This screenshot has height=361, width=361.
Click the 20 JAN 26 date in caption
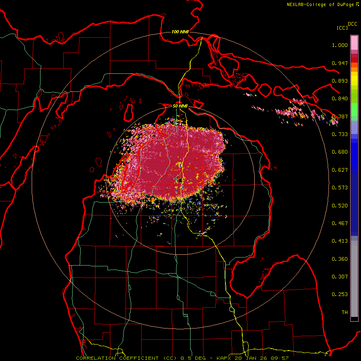(x=251, y=358)
